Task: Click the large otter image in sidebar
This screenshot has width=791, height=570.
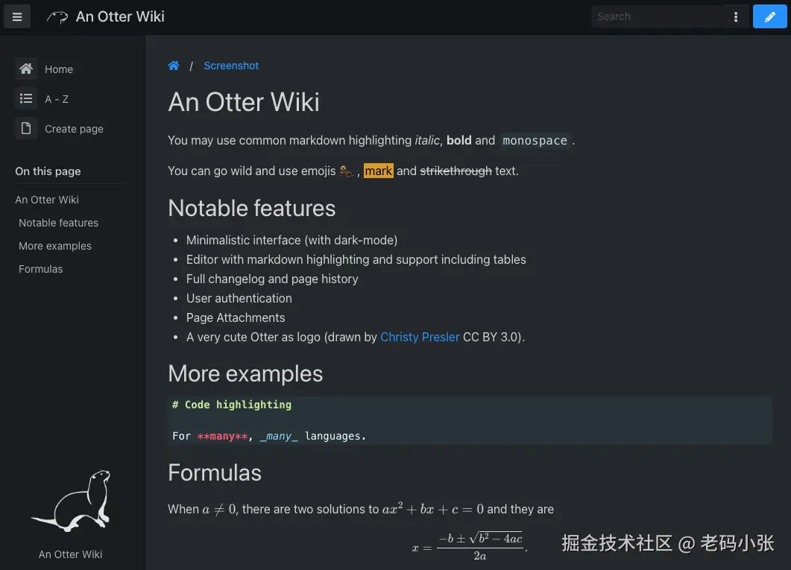Action: 71,501
